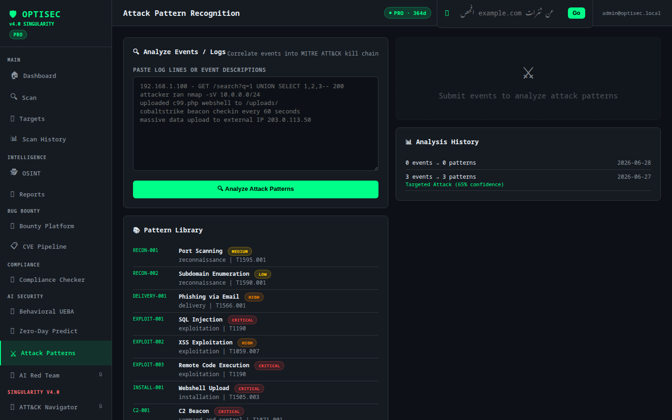
Task: Click HIGH badge beside Phishing via Email
Action: [254, 297]
